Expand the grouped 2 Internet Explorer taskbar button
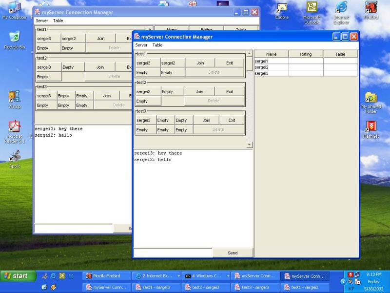 [x=156, y=275]
